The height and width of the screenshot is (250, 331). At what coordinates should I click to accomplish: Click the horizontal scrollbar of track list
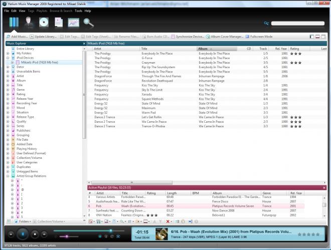(x=132, y=182)
